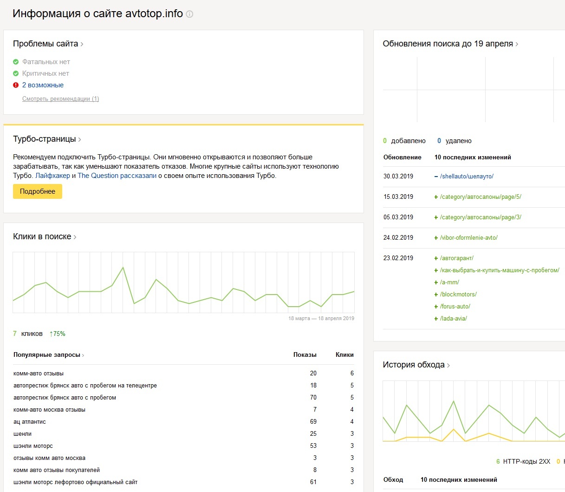Click green checkmark next to Фатальных нет

16,62
